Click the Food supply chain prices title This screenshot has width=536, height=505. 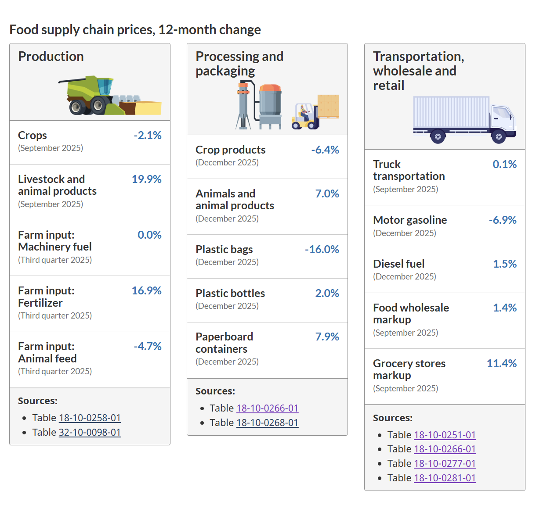click(135, 30)
